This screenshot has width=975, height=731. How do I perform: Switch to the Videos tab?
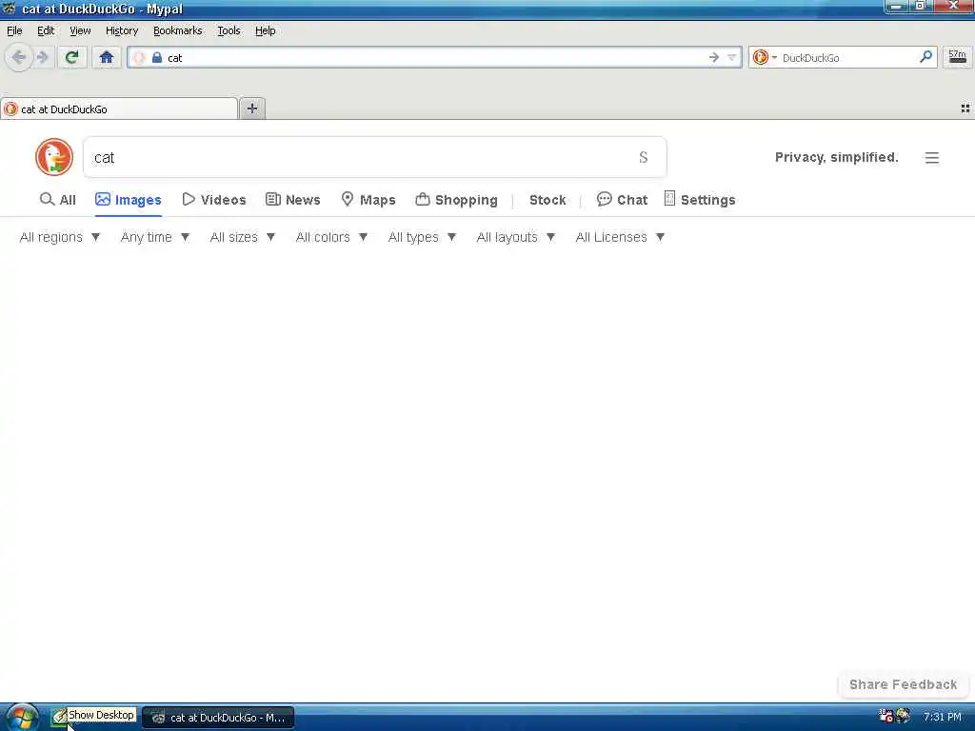click(x=214, y=200)
